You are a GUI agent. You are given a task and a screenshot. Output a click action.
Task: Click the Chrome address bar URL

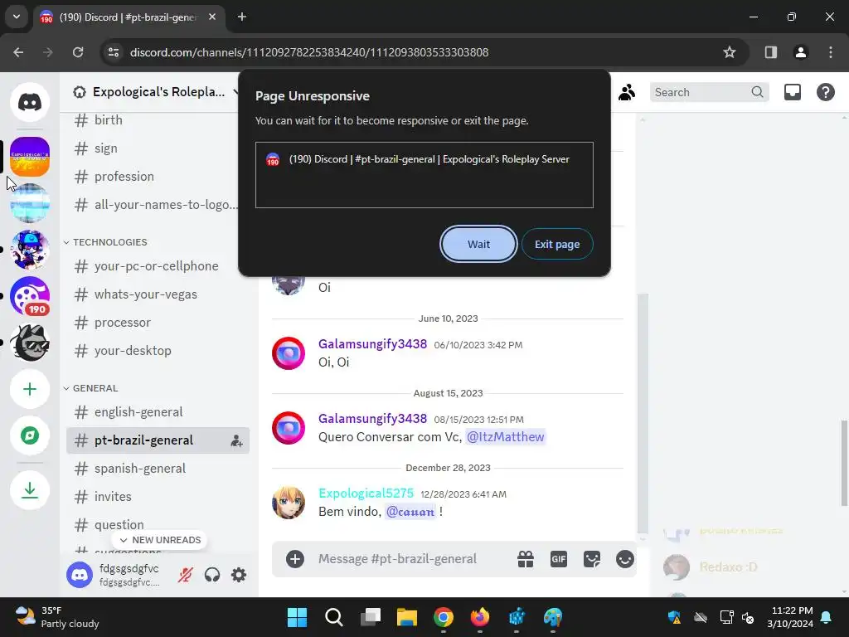point(309,52)
